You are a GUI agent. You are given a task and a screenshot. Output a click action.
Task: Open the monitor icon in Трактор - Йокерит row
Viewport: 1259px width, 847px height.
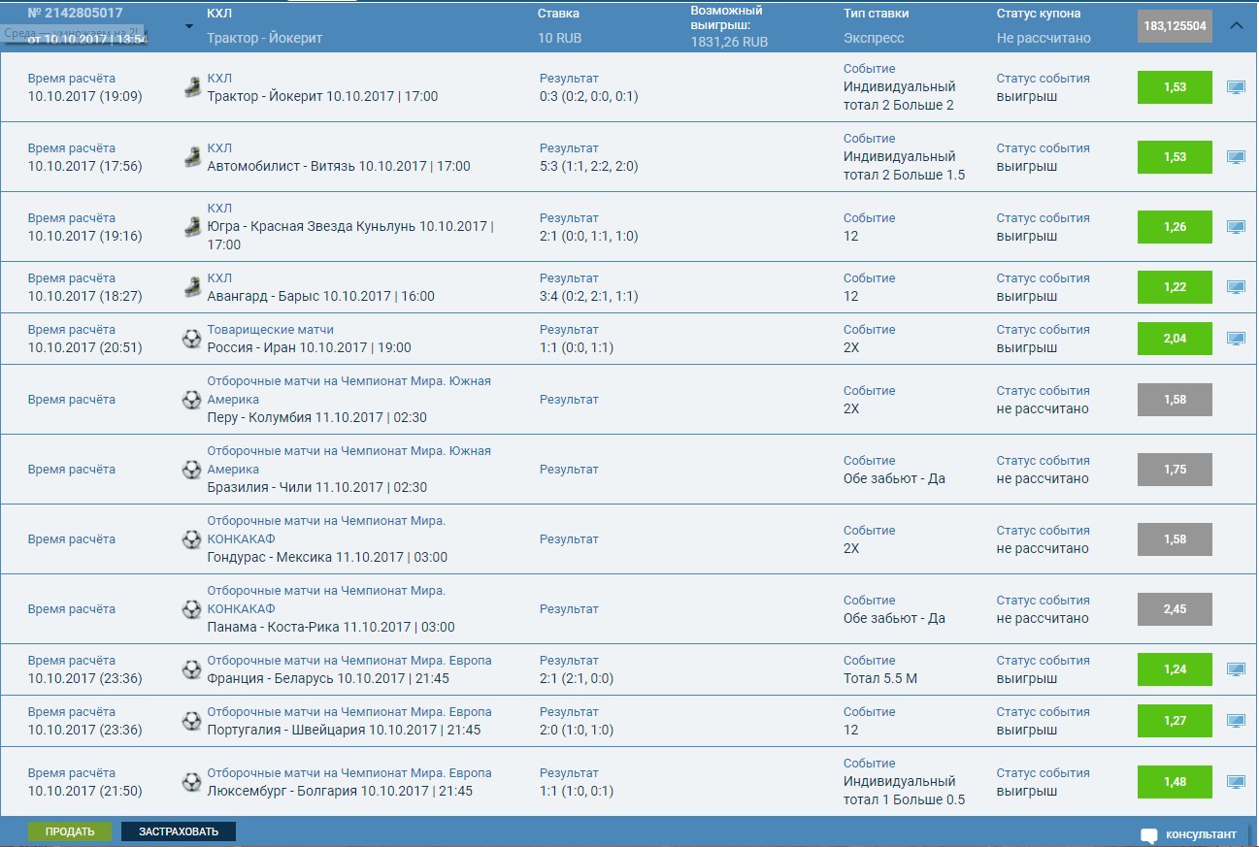pyautogui.click(x=1235, y=87)
